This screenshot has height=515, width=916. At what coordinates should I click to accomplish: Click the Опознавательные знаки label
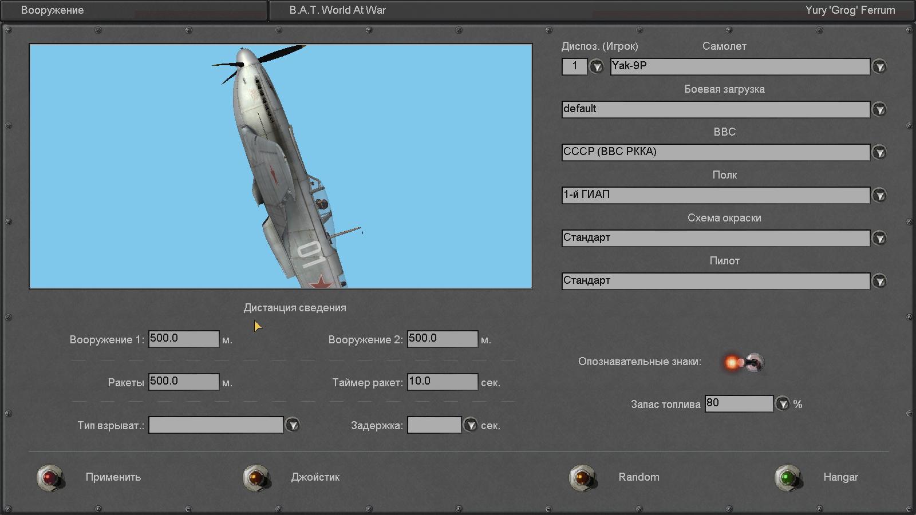click(x=639, y=362)
